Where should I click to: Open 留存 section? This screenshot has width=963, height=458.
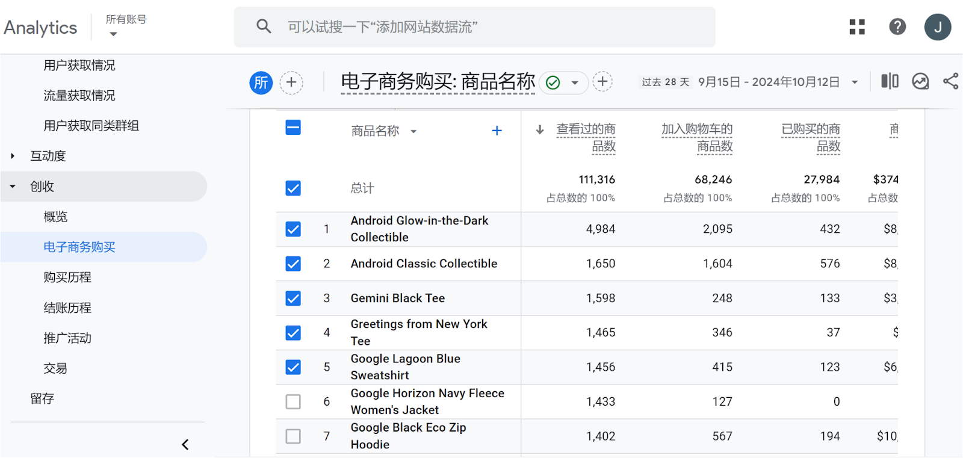[x=42, y=398]
